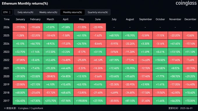Click the June column header
Image resolution: width=198 pixels, height=111 pixels.
point(98,19)
